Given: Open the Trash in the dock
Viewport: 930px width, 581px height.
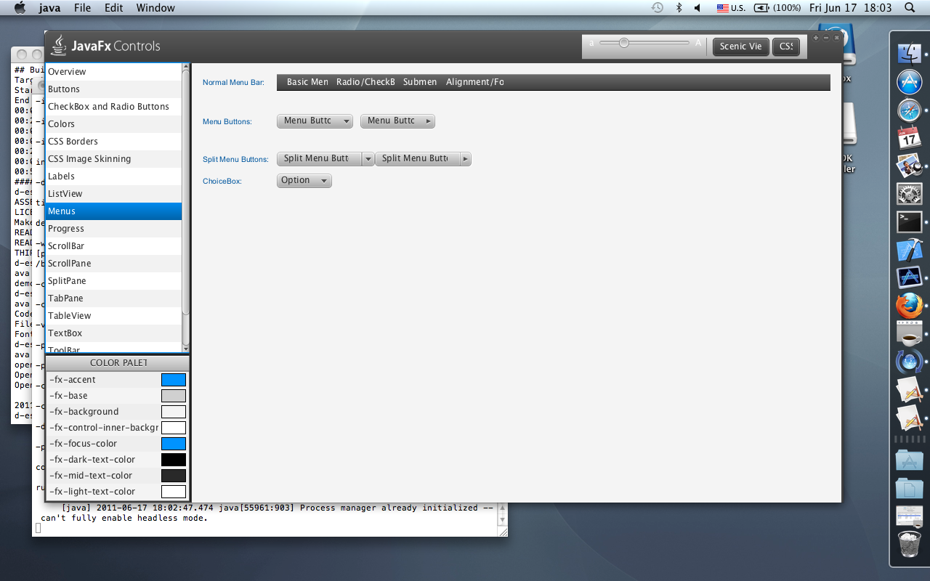Looking at the screenshot, I should pyautogui.click(x=909, y=543).
